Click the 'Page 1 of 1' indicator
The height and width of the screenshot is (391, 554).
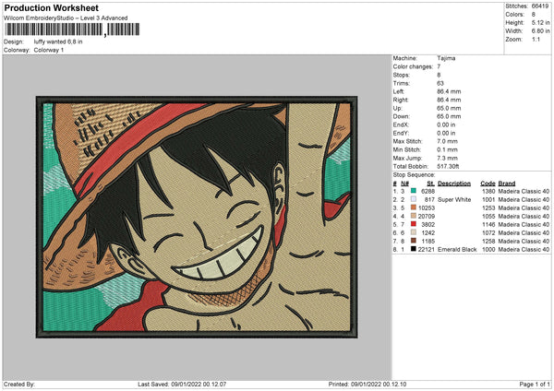(x=535, y=384)
